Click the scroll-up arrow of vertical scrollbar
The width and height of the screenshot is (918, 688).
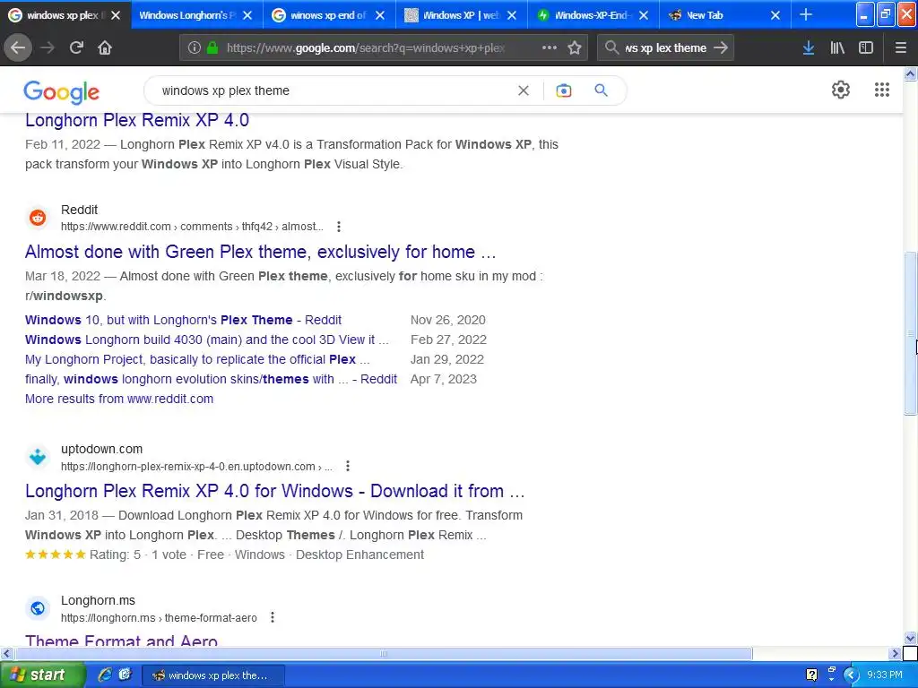tap(910, 73)
